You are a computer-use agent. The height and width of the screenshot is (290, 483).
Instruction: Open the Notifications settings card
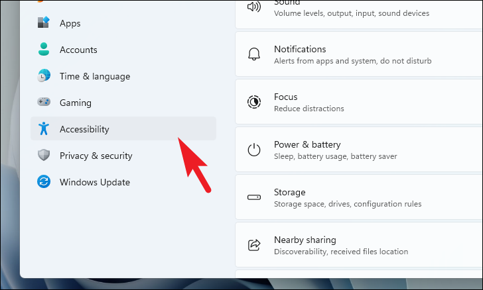(359, 54)
